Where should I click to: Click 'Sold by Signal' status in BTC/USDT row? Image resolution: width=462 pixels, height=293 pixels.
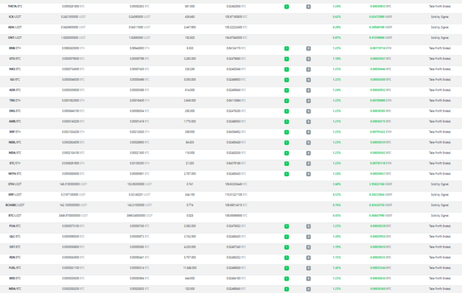(440, 216)
